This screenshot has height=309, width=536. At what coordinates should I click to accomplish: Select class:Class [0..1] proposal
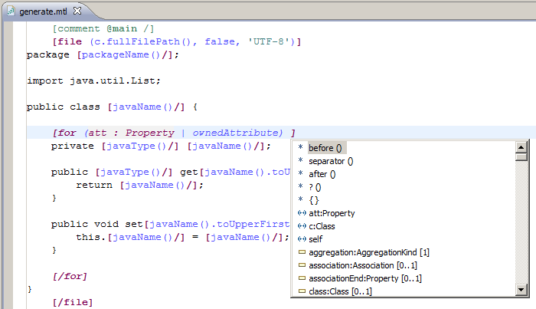tap(340, 291)
